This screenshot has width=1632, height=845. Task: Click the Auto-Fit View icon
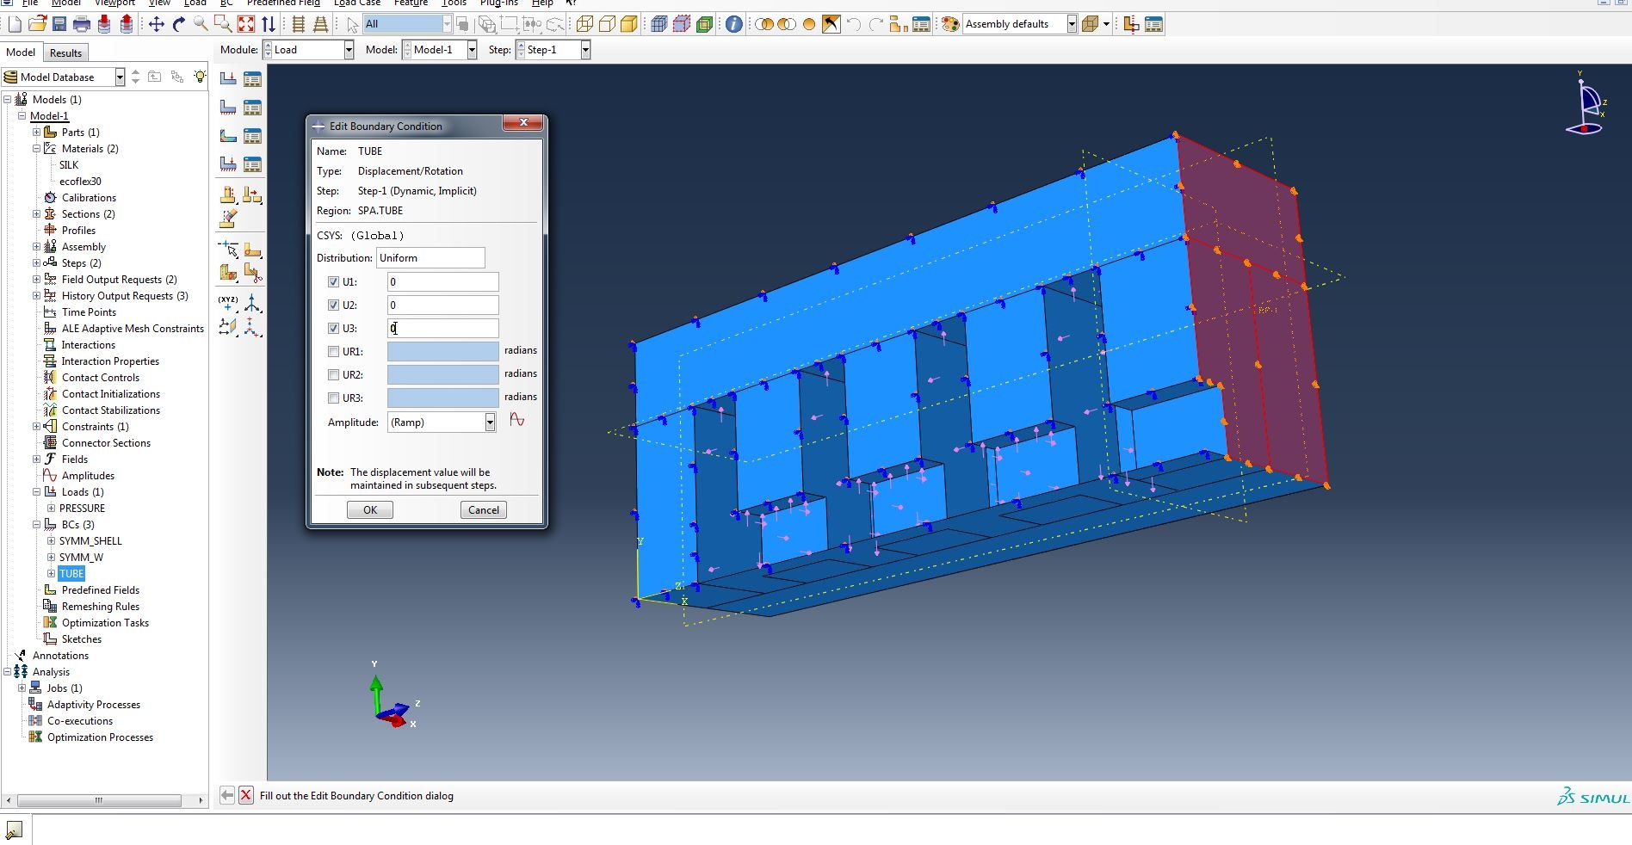[246, 24]
